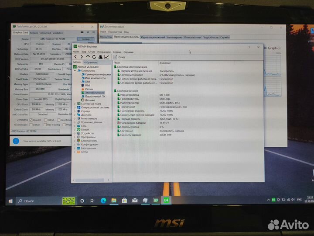Expand the Системная плата node

tap(75, 104)
